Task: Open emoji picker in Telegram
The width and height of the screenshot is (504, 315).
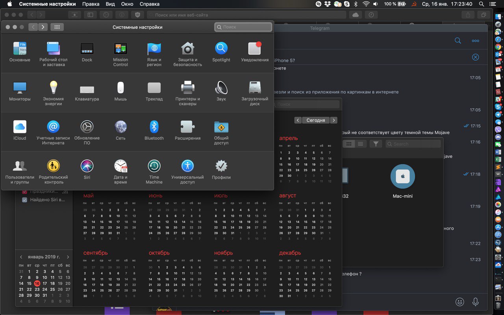Action: [x=460, y=302]
